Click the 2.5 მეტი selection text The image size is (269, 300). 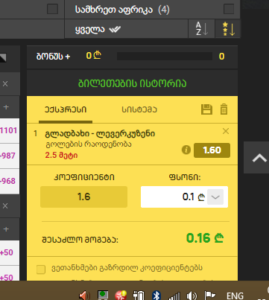point(61,156)
